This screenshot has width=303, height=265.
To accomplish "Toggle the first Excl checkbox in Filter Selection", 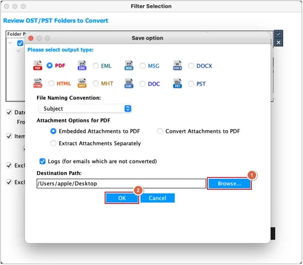I will (x=9, y=166).
